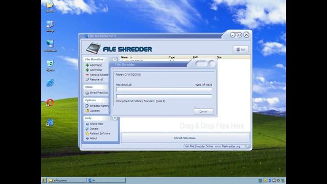
Task: Maximize the File Shredder main window
Action: pyautogui.click(x=240, y=35)
